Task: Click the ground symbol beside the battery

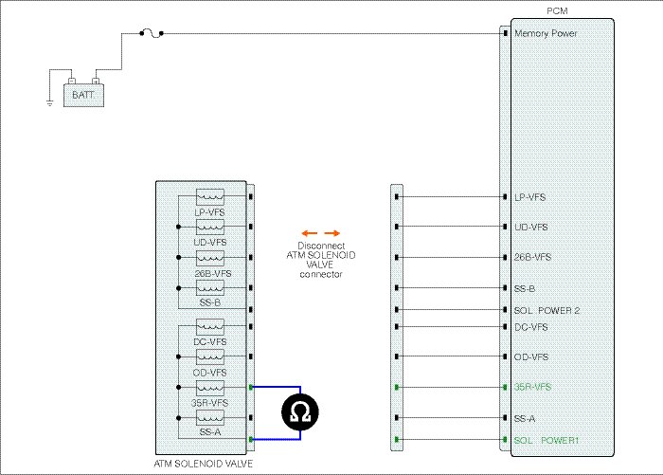Action: 49,103
